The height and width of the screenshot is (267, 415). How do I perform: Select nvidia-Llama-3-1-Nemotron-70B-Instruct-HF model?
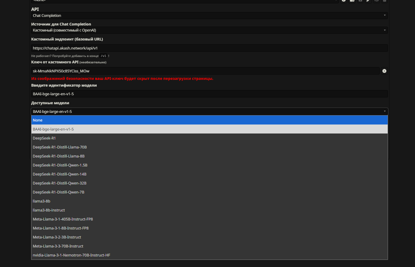[209, 255]
